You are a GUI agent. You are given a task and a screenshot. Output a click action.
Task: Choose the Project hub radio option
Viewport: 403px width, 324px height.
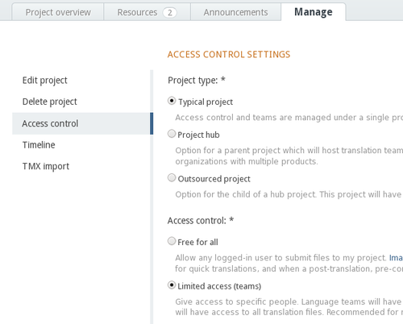pos(172,134)
